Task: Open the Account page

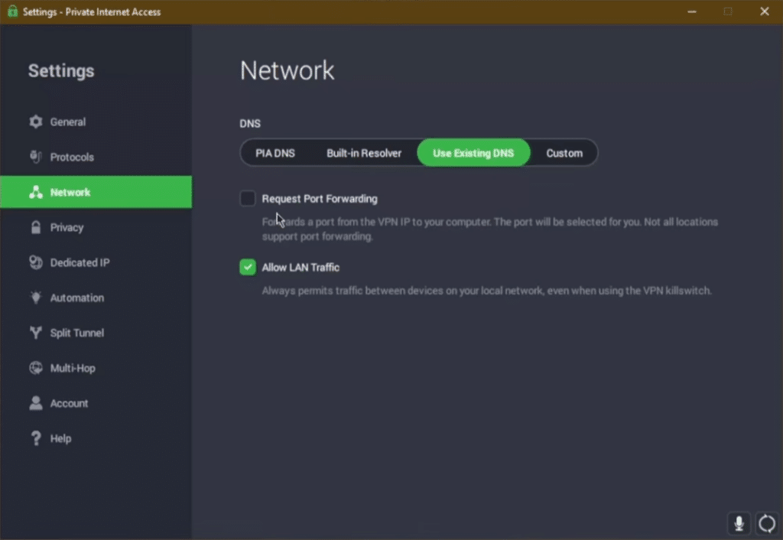Action: click(96, 403)
